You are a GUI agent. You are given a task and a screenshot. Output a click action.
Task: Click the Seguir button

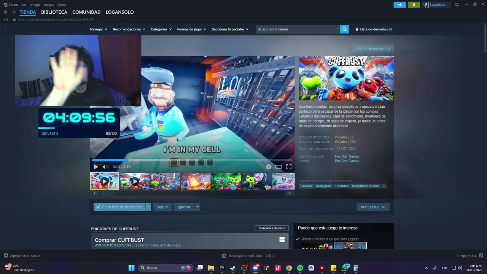pyautogui.click(x=162, y=207)
